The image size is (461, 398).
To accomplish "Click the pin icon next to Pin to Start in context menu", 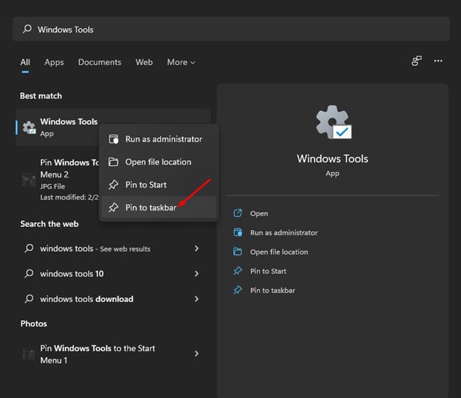I will 113,185.
